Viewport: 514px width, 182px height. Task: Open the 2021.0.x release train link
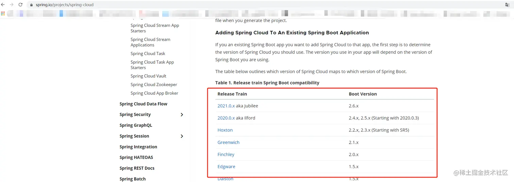[226, 106]
